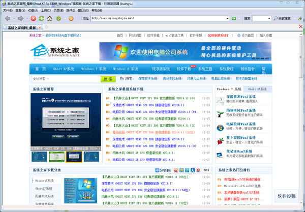
Task: Click the new tab plus icon
Action: [47, 26]
